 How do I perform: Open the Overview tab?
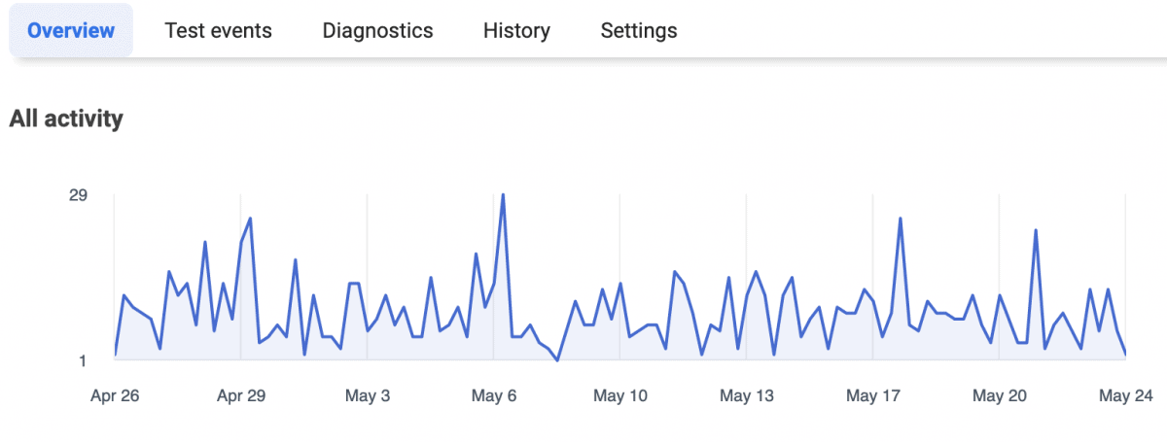point(71,30)
